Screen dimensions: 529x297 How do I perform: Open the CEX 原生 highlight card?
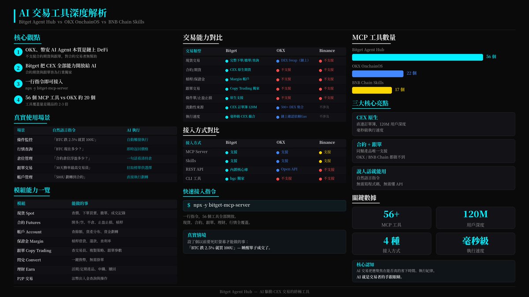tap(433, 124)
